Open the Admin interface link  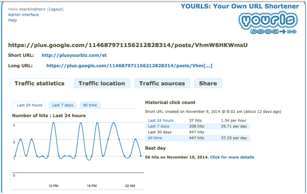click(x=23, y=15)
